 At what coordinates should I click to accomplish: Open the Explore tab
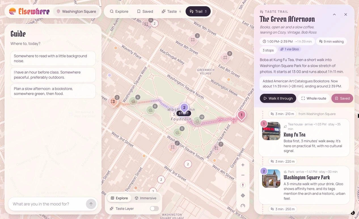pos(119,11)
